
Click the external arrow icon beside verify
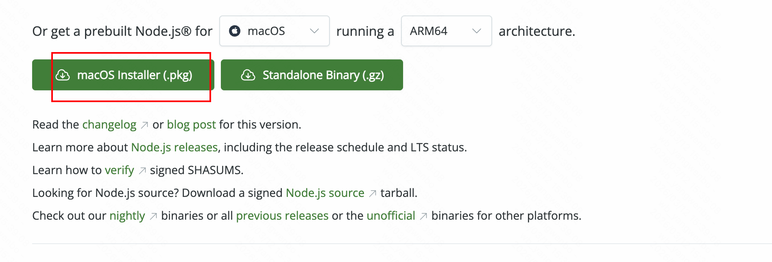(142, 171)
